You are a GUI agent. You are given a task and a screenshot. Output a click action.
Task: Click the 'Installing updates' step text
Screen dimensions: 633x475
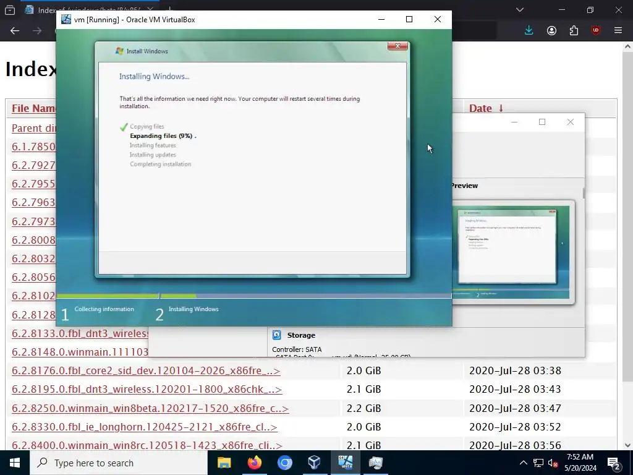(x=153, y=155)
